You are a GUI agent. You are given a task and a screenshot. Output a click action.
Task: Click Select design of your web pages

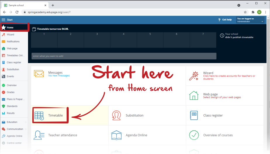pyautogui.click(x=222, y=97)
